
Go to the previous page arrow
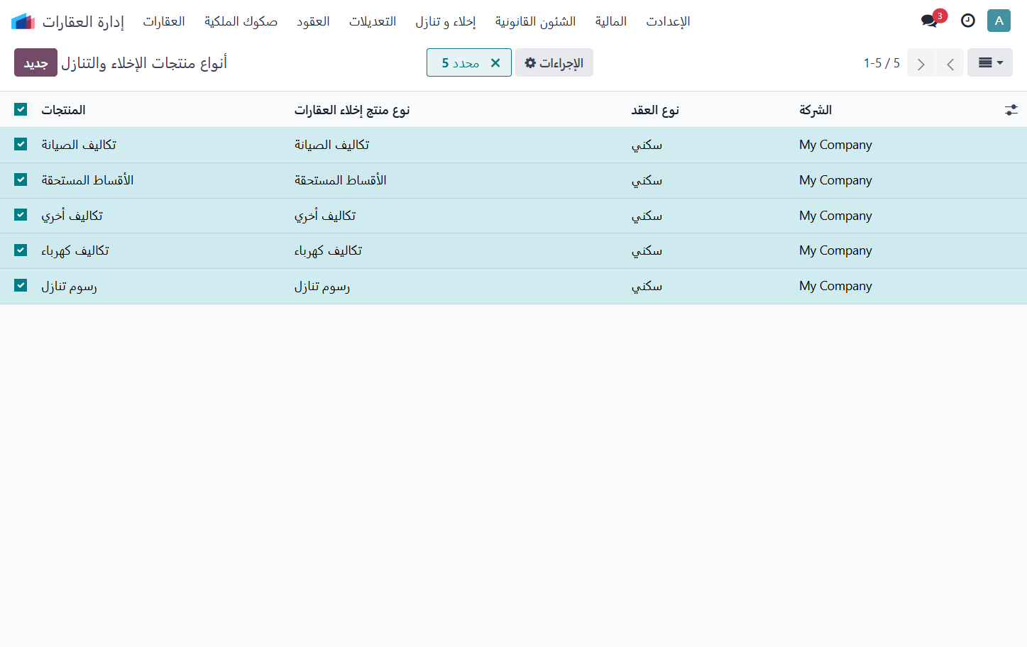point(950,63)
